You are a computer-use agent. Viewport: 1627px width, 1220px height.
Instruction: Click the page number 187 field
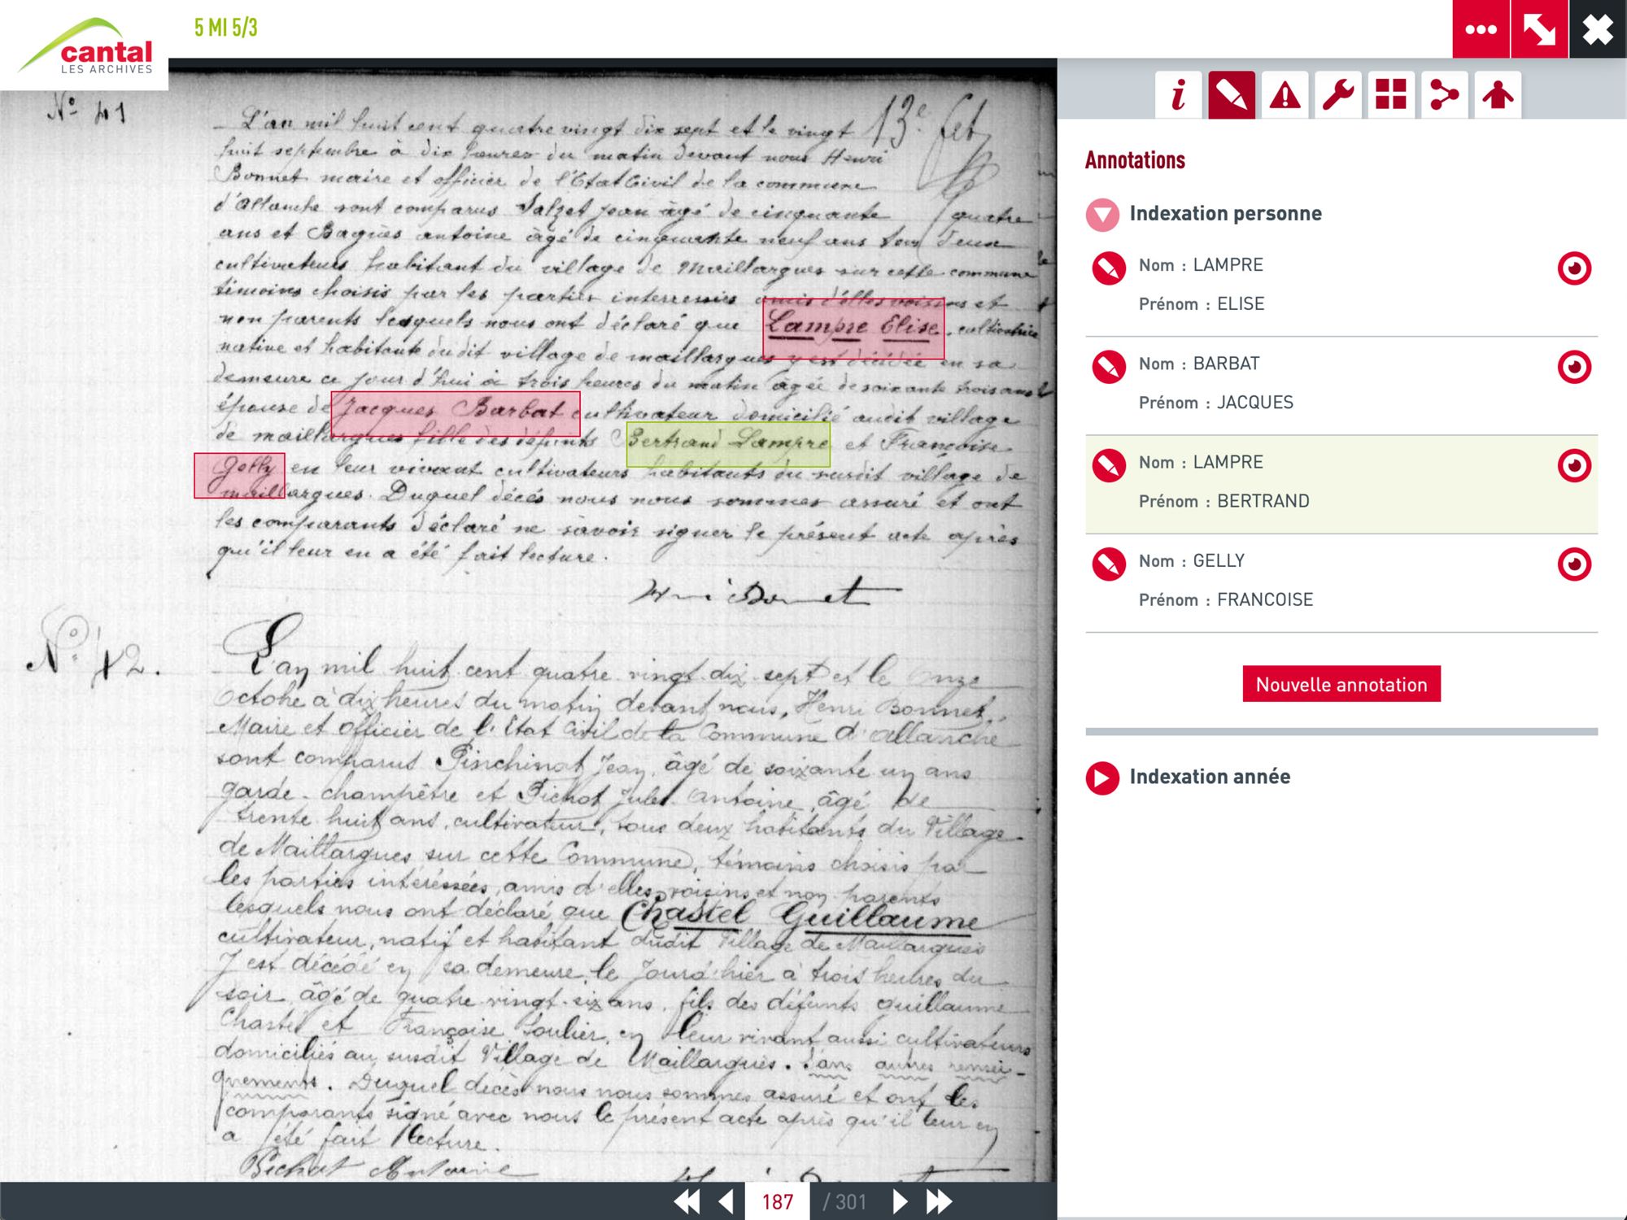[777, 1201]
